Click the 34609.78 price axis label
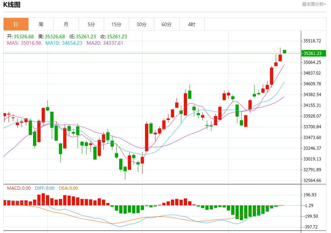This screenshot has height=233, width=331. point(312,84)
